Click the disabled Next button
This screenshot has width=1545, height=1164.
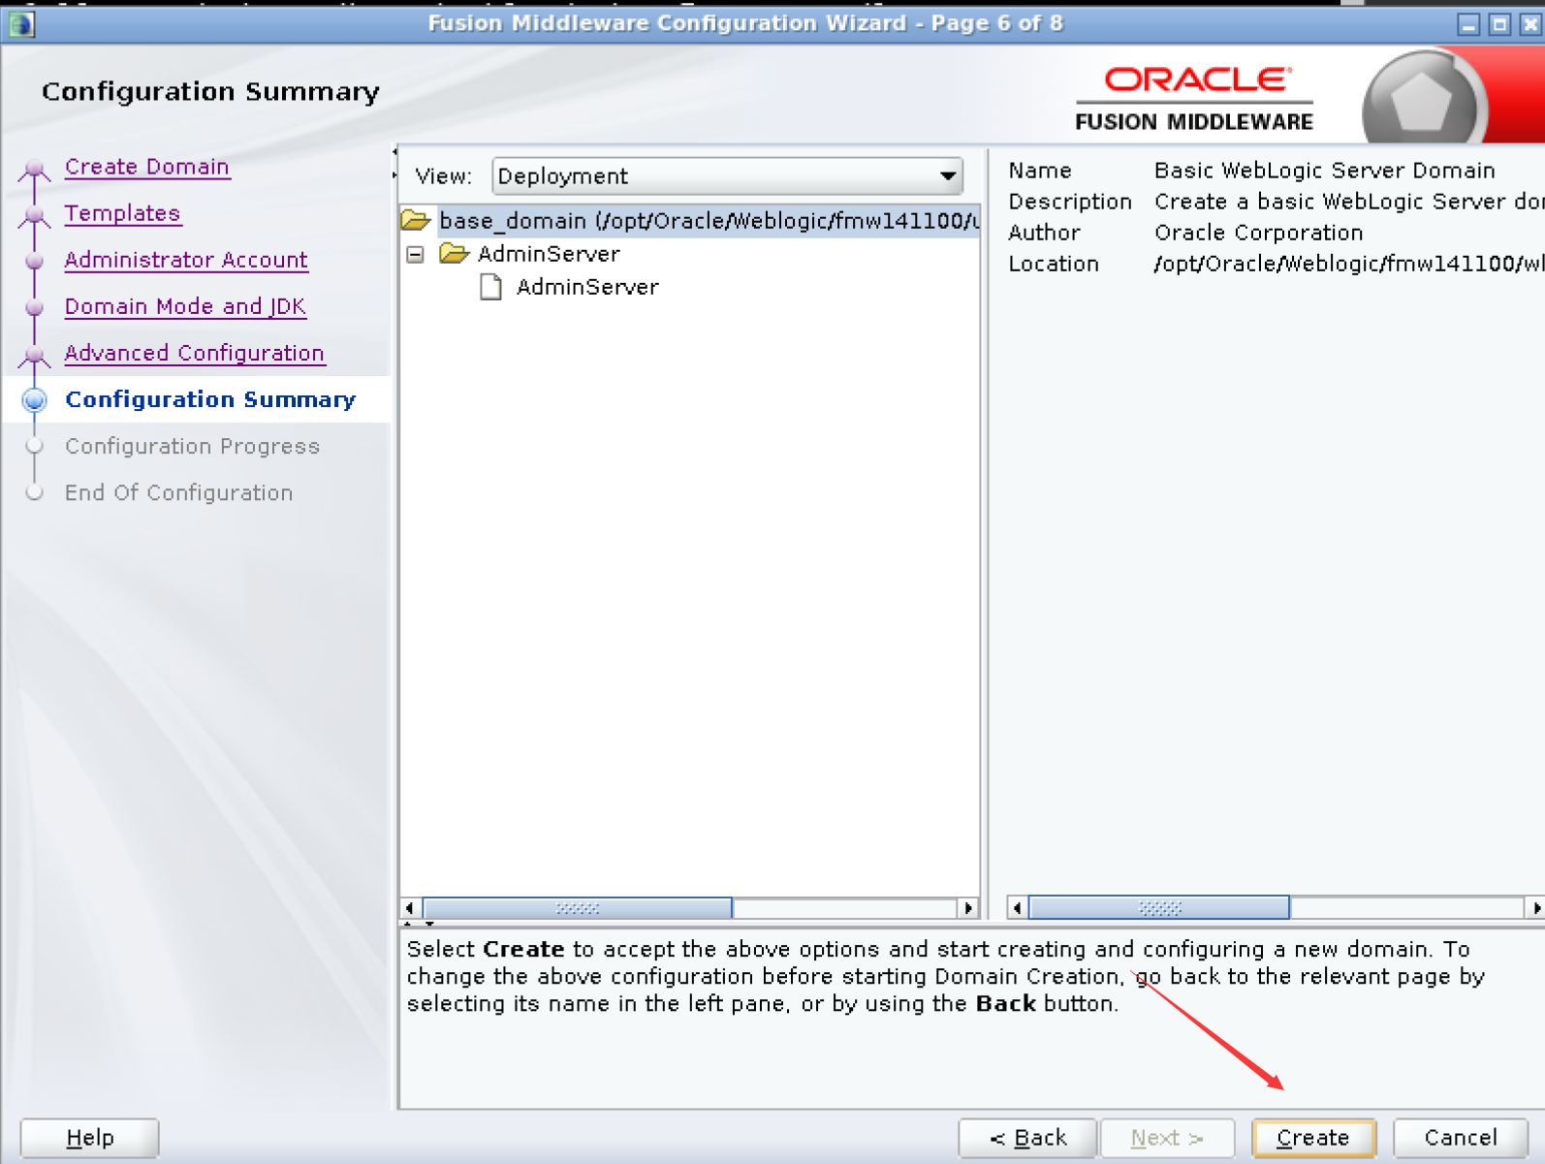[x=1168, y=1138]
